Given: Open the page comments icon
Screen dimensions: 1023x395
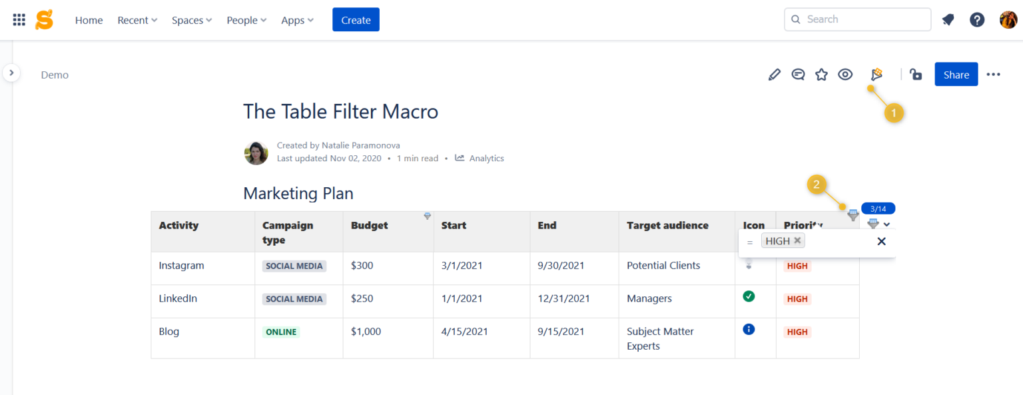Looking at the screenshot, I should pyautogui.click(x=798, y=75).
